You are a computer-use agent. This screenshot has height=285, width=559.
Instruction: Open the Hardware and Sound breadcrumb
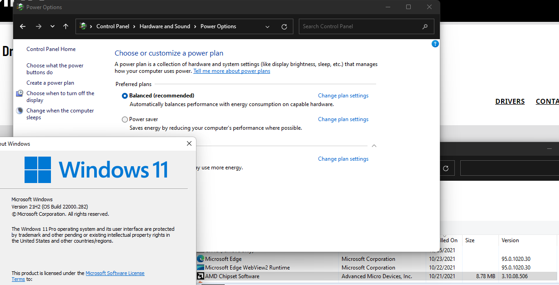[165, 26]
